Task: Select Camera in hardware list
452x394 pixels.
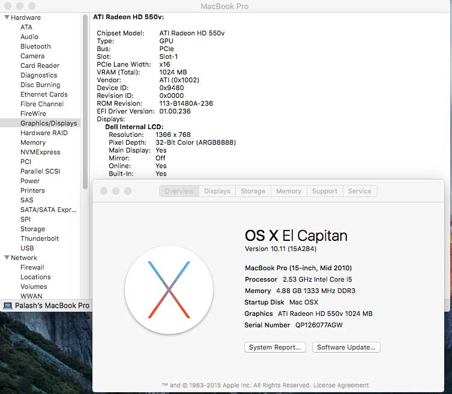Action: (x=32, y=56)
